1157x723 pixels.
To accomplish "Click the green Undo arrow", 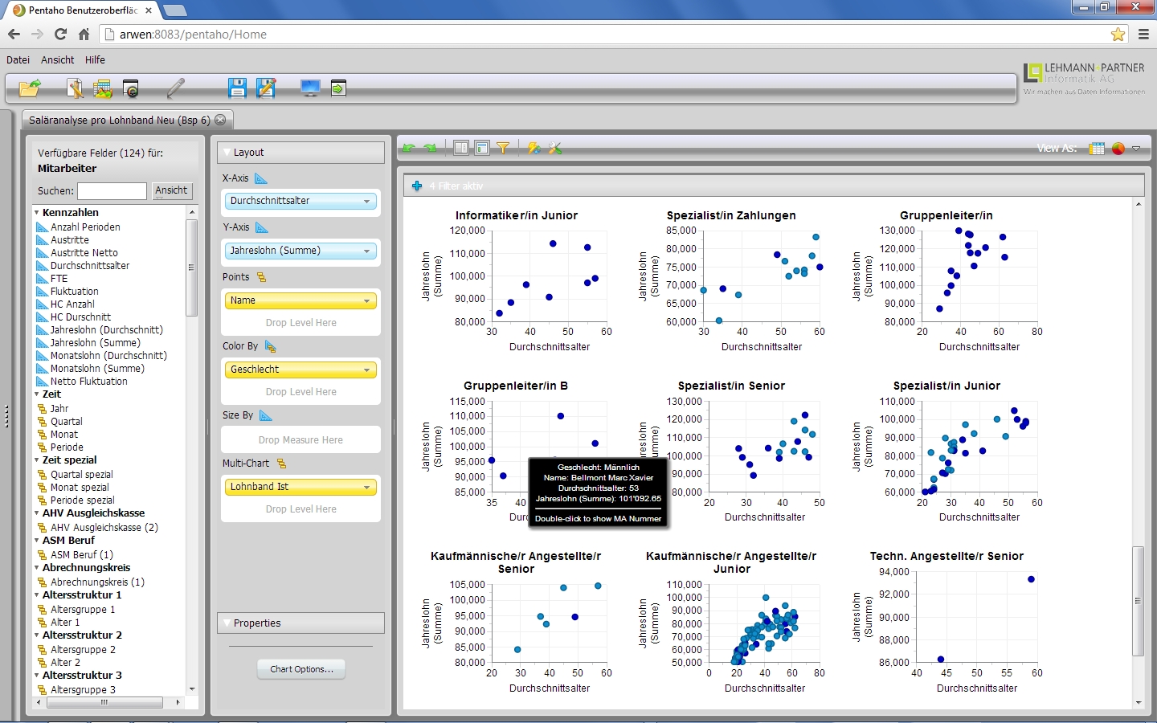I will pos(410,148).
